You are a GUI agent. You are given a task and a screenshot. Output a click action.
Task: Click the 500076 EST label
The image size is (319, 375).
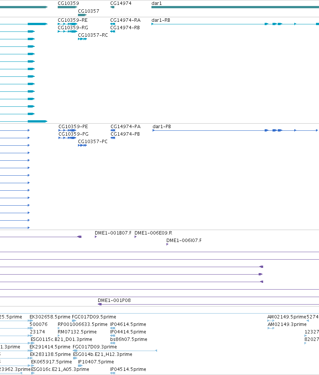pos(39,324)
